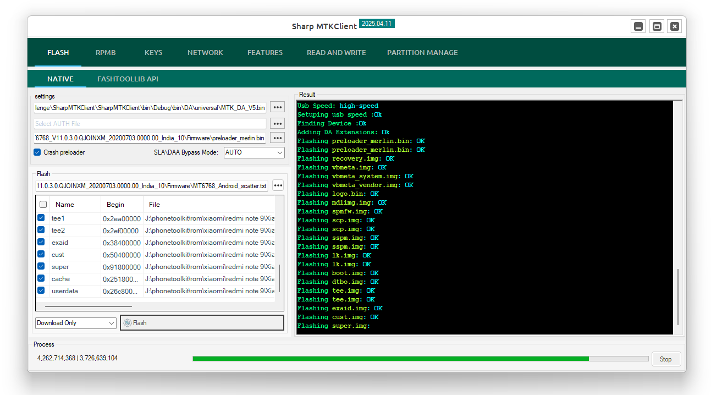Click browse button beside Select AUTH File
The width and height of the screenshot is (711, 395).
click(x=278, y=124)
